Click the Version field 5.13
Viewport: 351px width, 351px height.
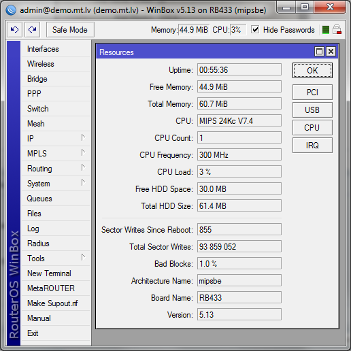coord(239,315)
